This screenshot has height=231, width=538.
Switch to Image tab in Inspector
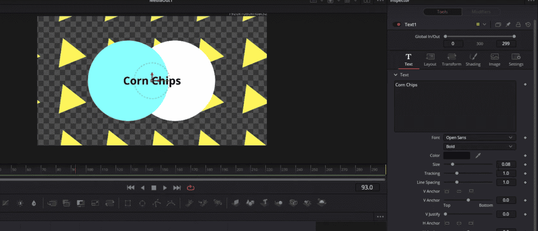494,60
